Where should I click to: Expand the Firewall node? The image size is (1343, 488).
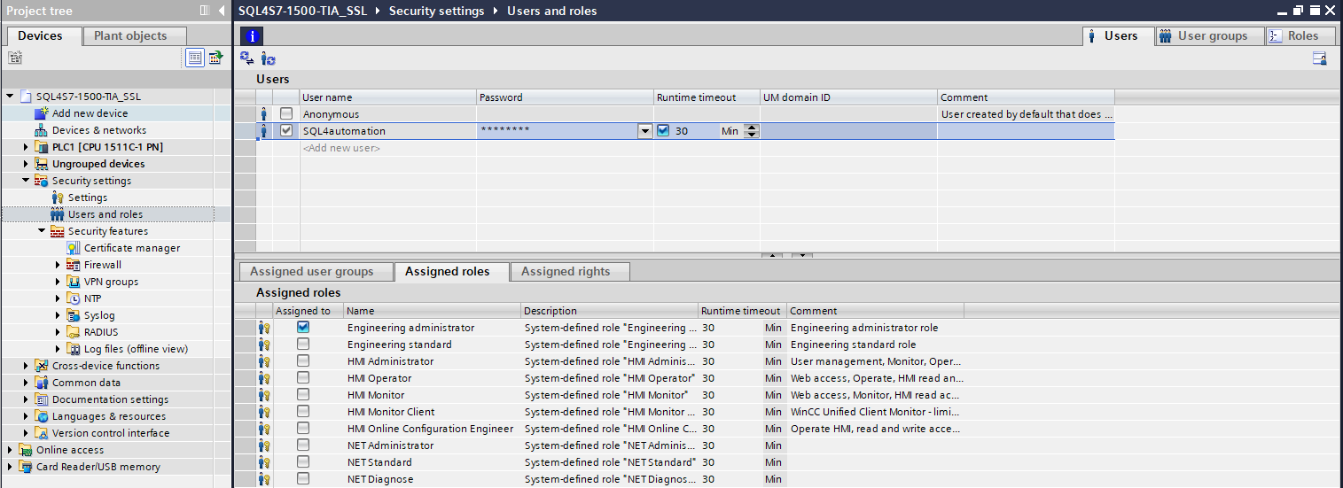58,265
